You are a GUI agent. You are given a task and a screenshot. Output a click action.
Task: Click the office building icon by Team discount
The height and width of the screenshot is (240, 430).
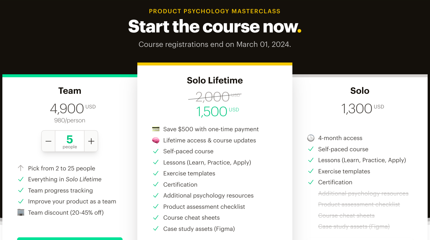click(21, 213)
